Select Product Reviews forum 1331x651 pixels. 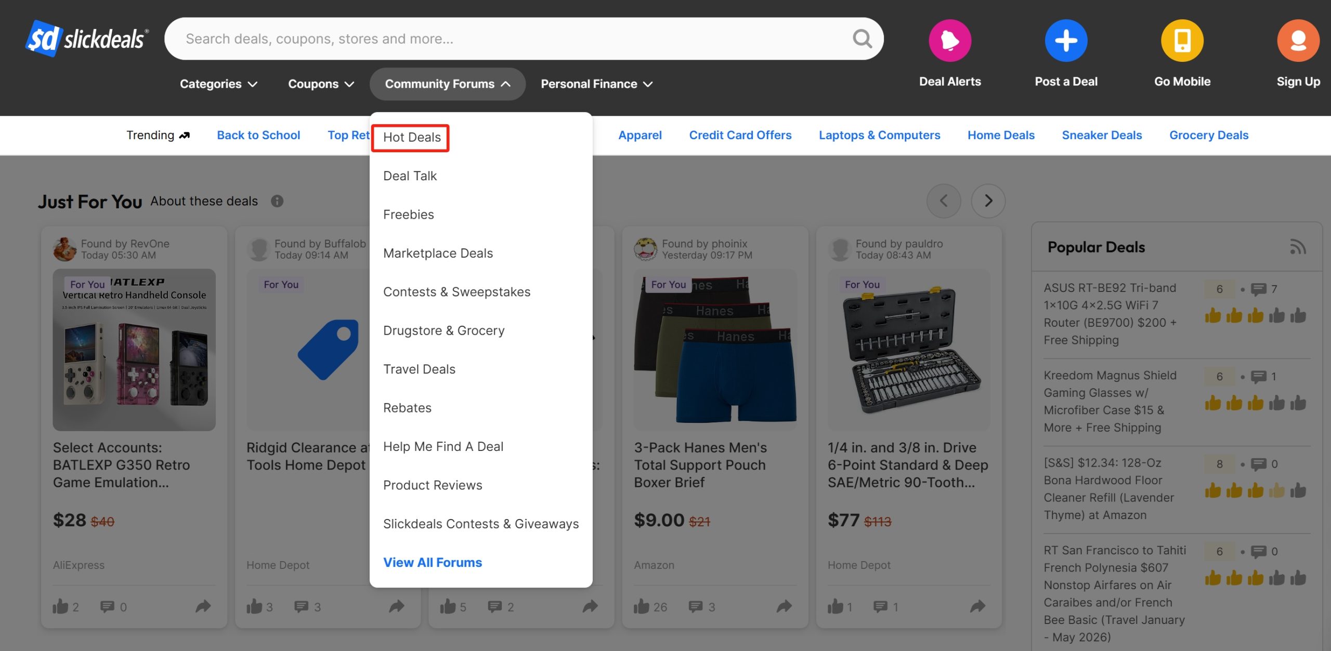tap(433, 485)
